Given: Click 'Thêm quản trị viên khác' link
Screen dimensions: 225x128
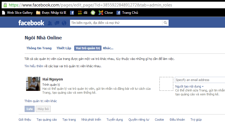Looking at the screenshot, I should click(x=41, y=101).
